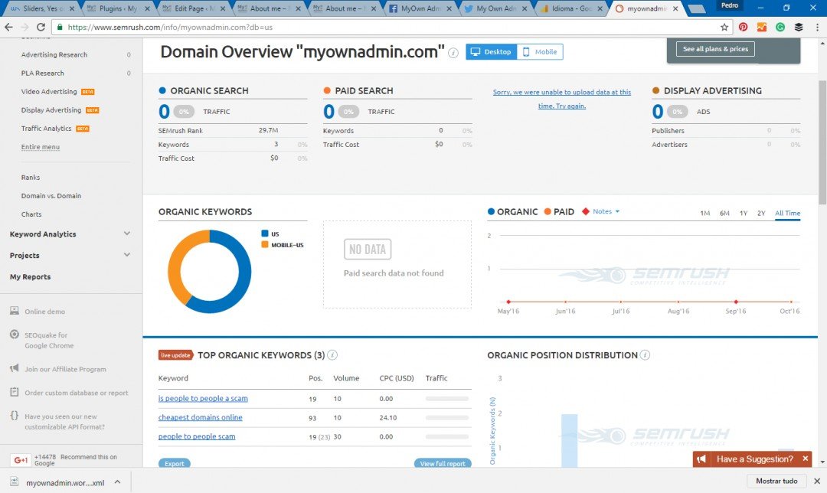827x493 pixels.
Task: Switch to Desktop view
Action: pyautogui.click(x=492, y=51)
